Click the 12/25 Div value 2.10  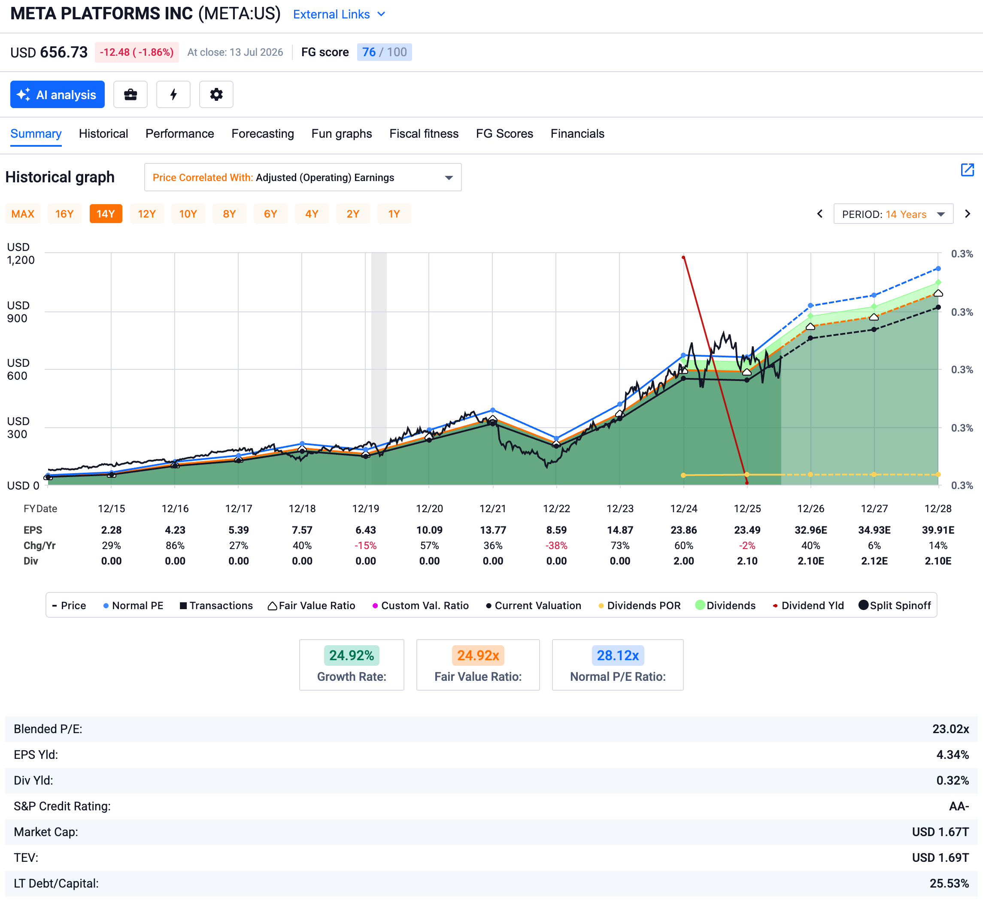747,562
